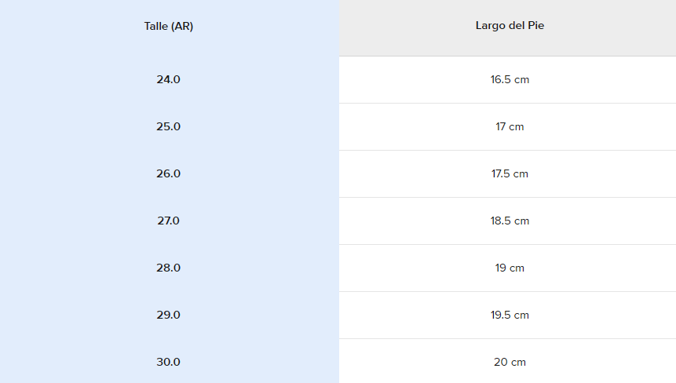Viewport: 676px width, 383px height.
Task: Select the 18.5 cm foot length value
Action: click(x=510, y=221)
